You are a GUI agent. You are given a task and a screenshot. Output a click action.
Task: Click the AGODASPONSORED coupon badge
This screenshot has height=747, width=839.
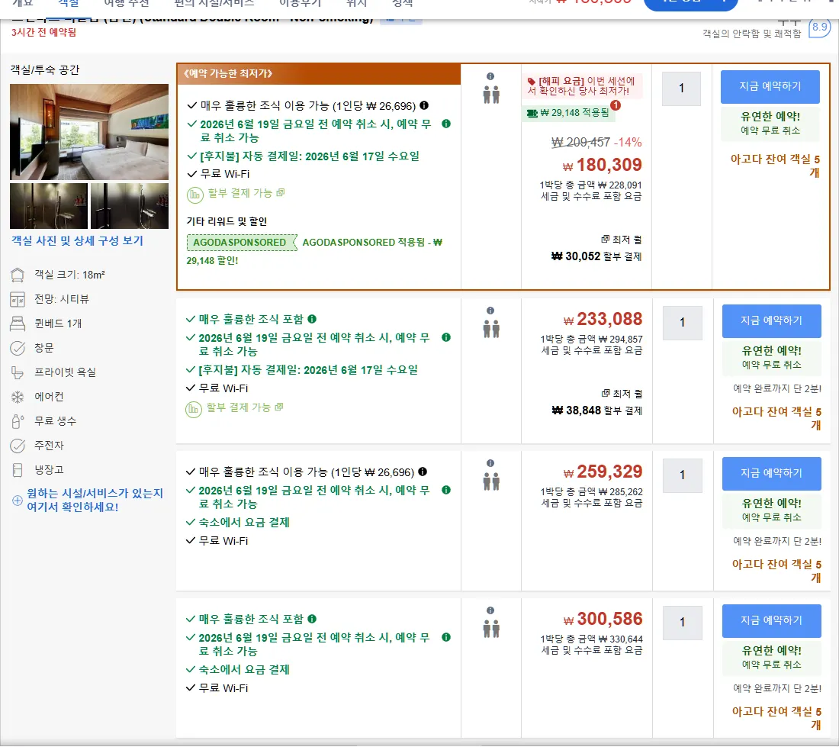pyautogui.click(x=241, y=243)
